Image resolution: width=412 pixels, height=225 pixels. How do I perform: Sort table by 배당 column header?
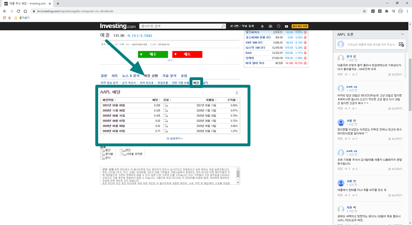(156, 100)
